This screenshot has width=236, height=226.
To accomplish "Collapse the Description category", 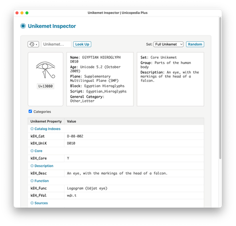I will tap(42, 166).
